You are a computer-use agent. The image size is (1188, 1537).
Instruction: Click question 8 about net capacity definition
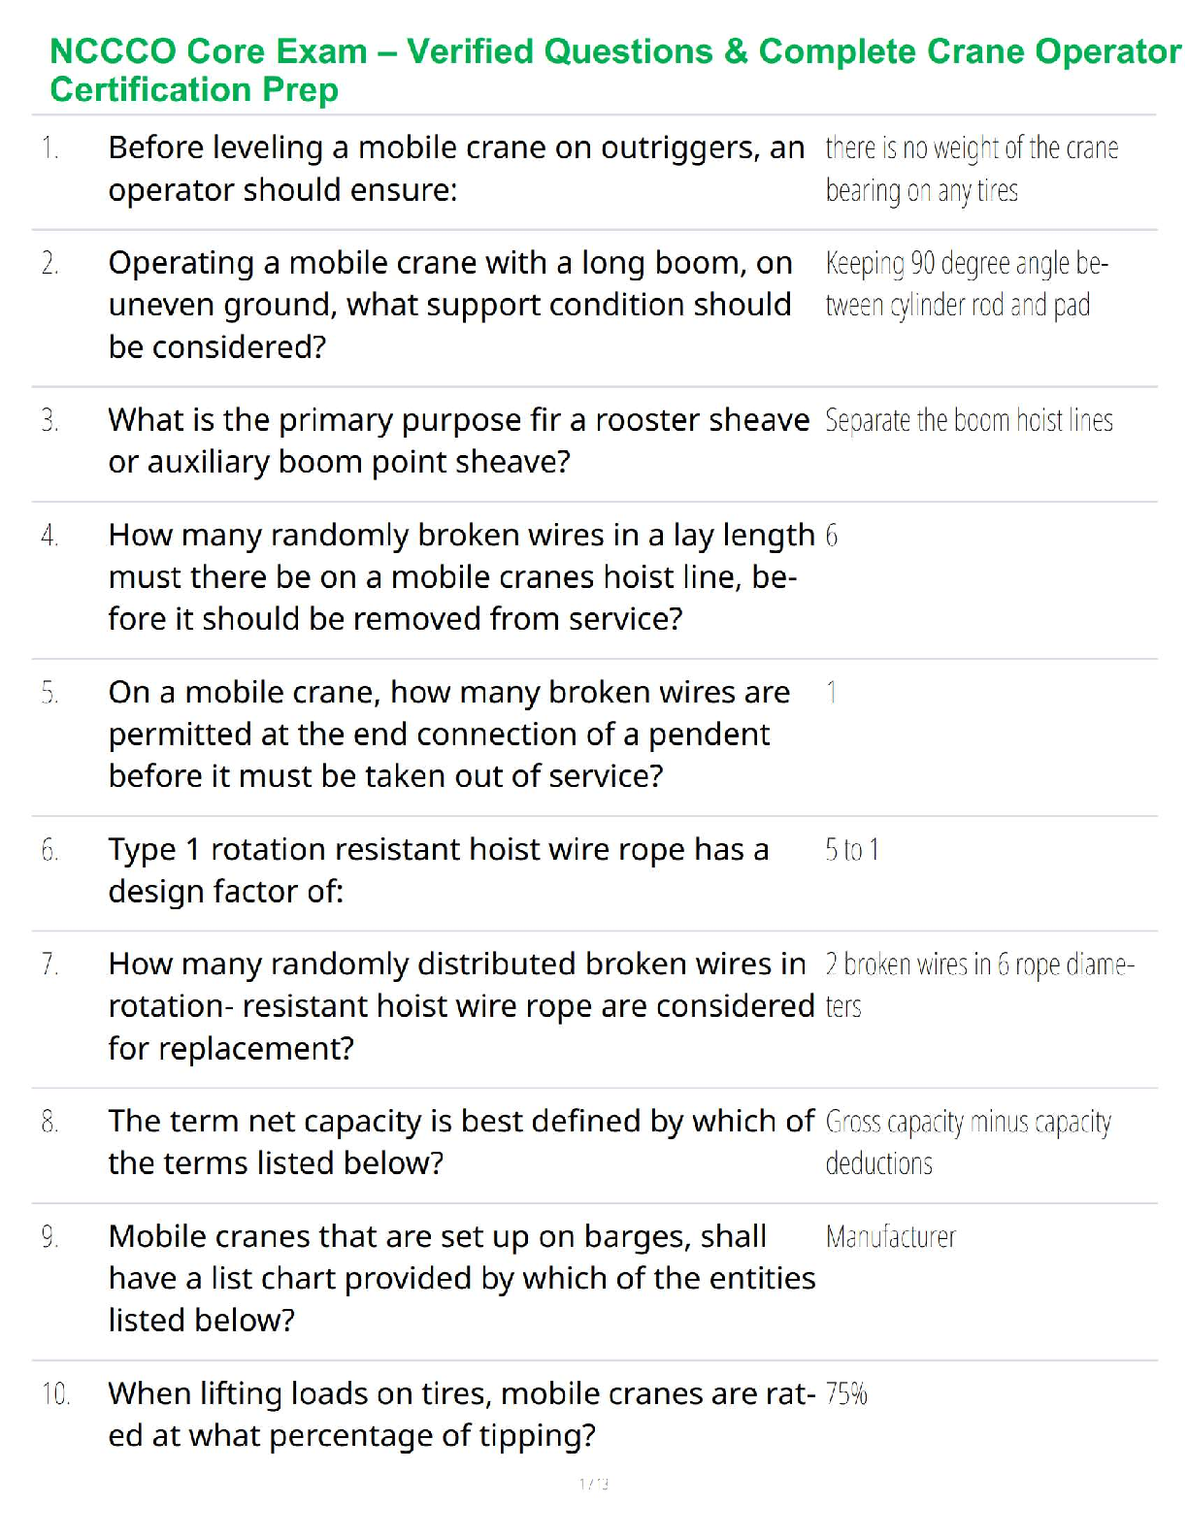pos(460,1141)
